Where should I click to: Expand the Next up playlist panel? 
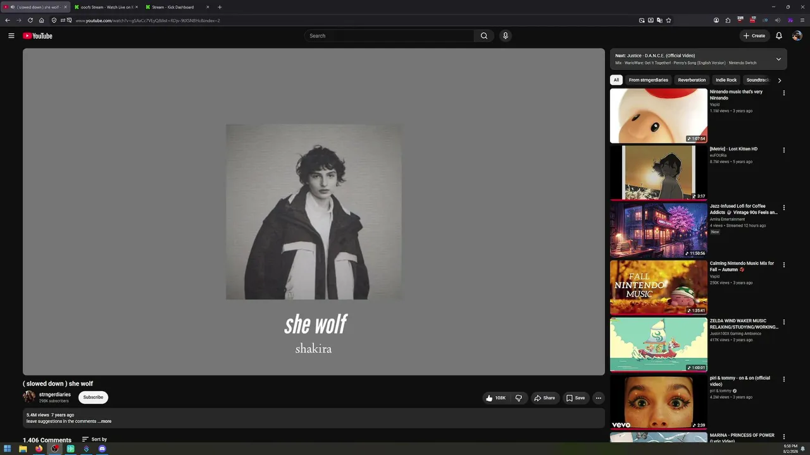tap(778, 59)
